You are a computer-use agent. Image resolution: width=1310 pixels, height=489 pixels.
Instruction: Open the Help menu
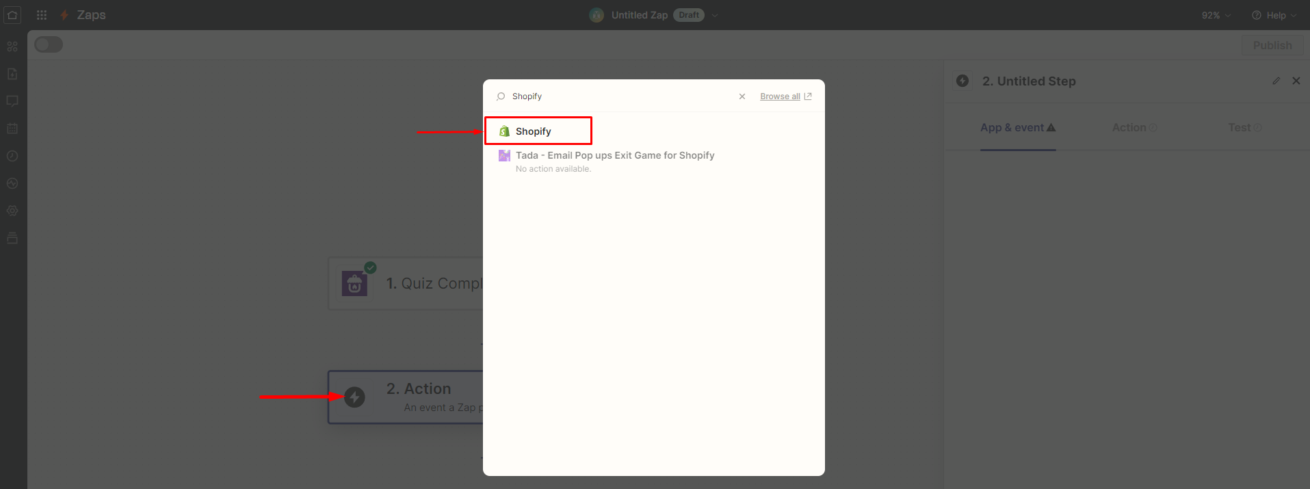point(1274,15)
